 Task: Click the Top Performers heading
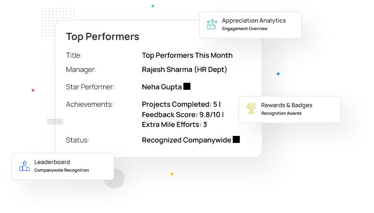point(102,37)
